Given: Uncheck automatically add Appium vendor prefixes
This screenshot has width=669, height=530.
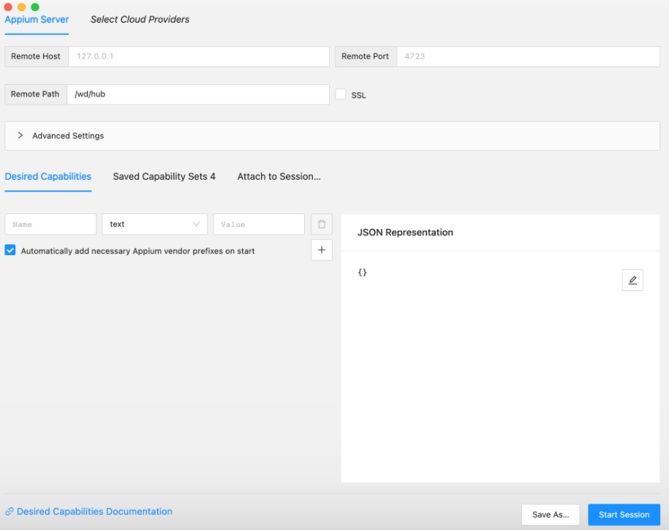Looking at the screenshot, I should tap(10, 250).
